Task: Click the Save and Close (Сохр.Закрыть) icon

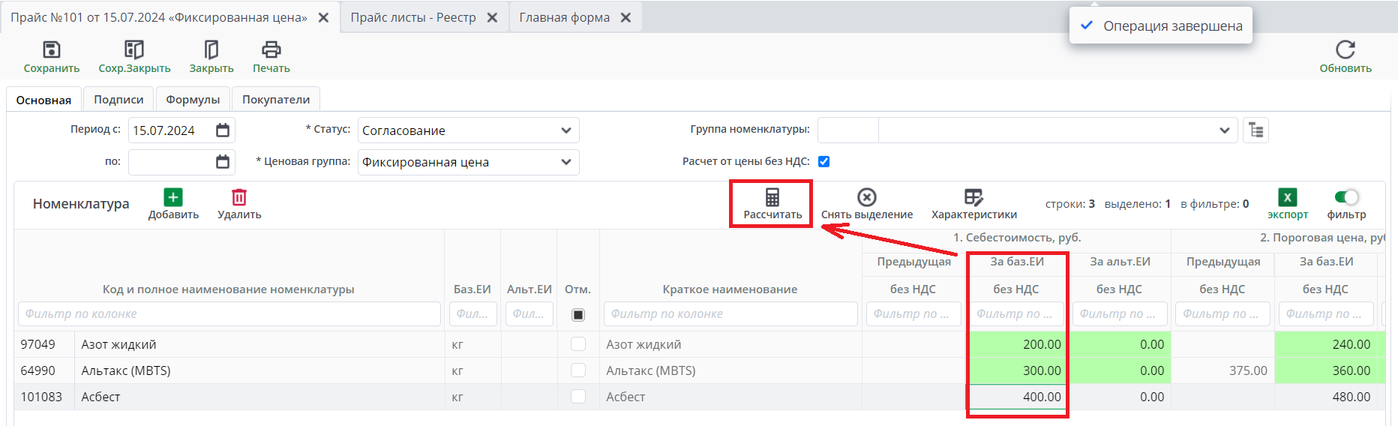Action: (x=134, y=50)
